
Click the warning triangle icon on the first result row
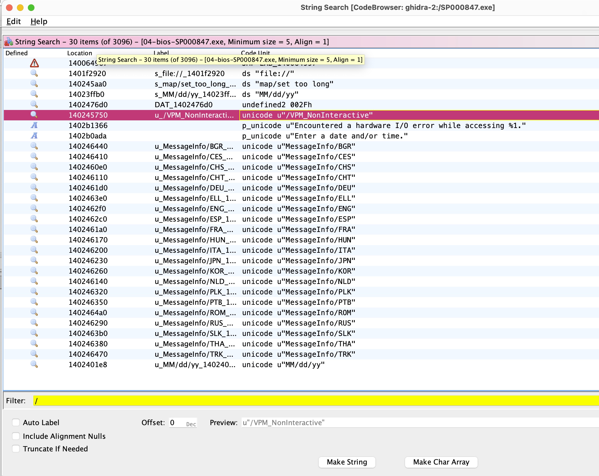coord(34,63)
